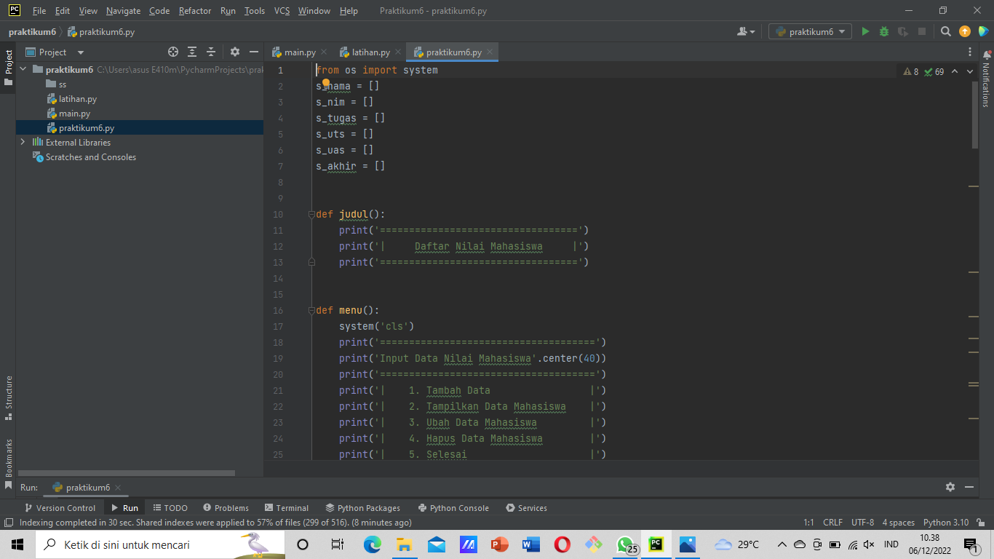The image size is (994, 559).
Task: Click the orange IDE update icon
Action: (x=965, y=32)
